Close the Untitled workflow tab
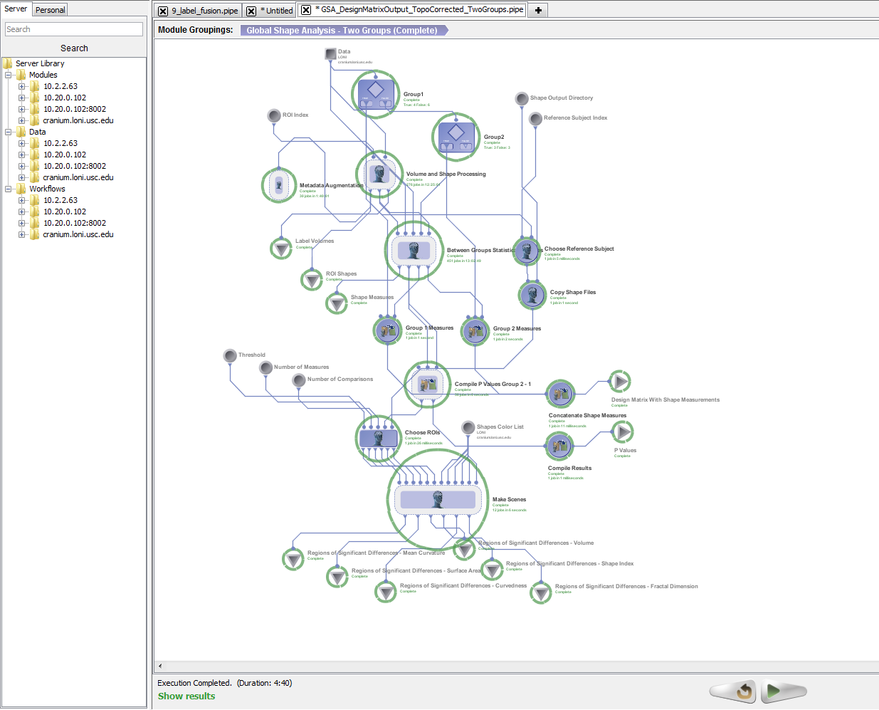 coord(251,11)
